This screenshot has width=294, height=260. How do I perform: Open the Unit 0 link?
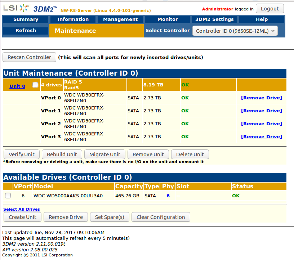pyautogui.click(x=17, y=86)
